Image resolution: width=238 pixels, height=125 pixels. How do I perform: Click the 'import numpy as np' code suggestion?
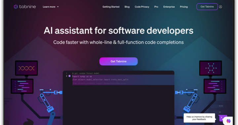tap(82, 76)
